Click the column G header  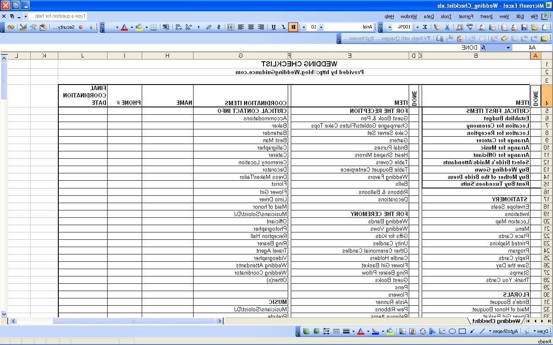pos(241,56)
